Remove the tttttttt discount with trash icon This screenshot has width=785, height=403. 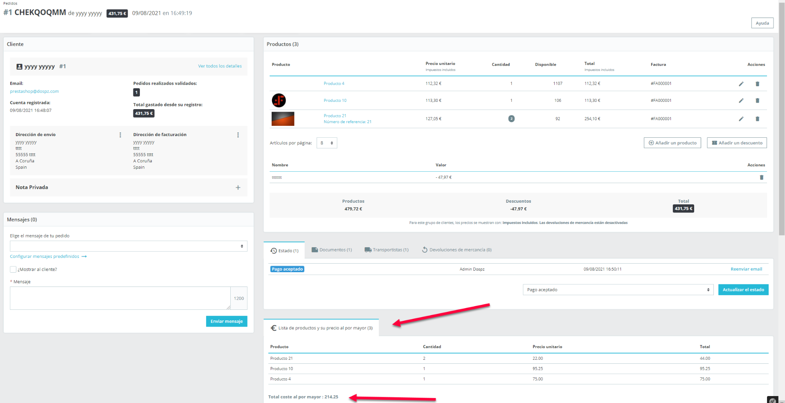tap(761, 177)
